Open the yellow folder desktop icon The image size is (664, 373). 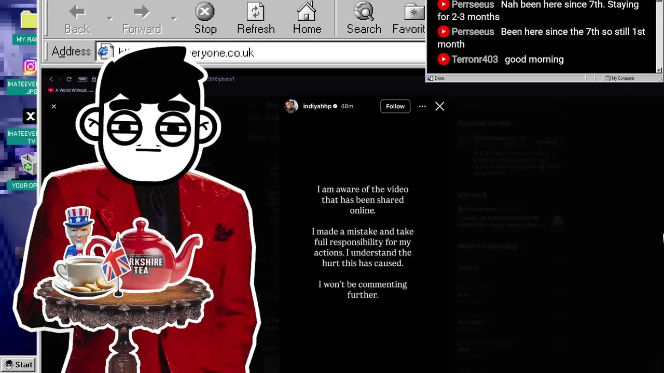[29, 20]
